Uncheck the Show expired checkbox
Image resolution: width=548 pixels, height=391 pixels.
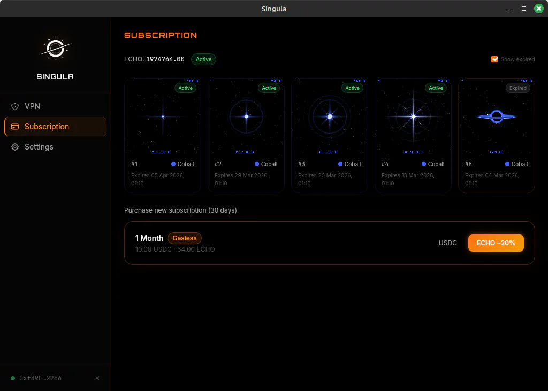pyautogui.click(x=494, y=59)
